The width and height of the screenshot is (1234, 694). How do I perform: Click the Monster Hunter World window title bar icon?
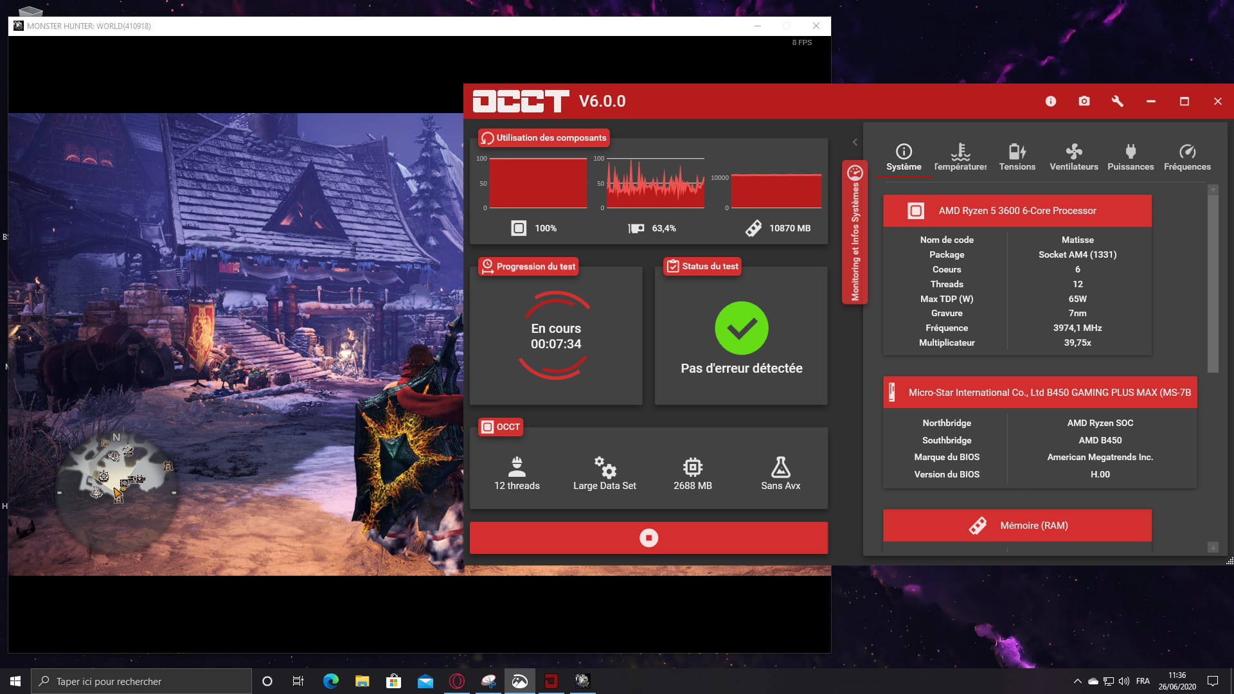point(18,26)
